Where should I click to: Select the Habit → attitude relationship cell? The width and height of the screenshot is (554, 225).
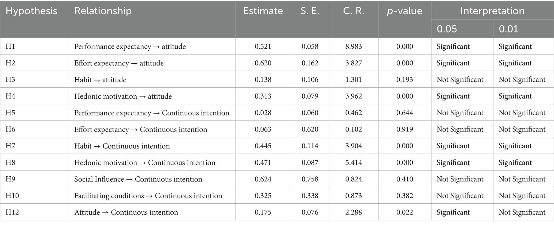tap(100, 80)
